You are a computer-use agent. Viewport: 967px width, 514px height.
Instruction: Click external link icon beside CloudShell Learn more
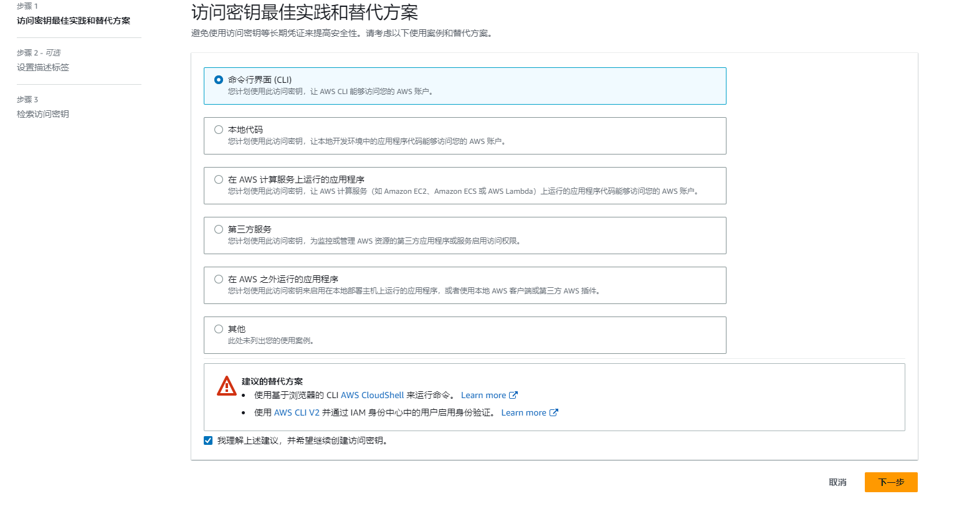(x=513, y=395)
